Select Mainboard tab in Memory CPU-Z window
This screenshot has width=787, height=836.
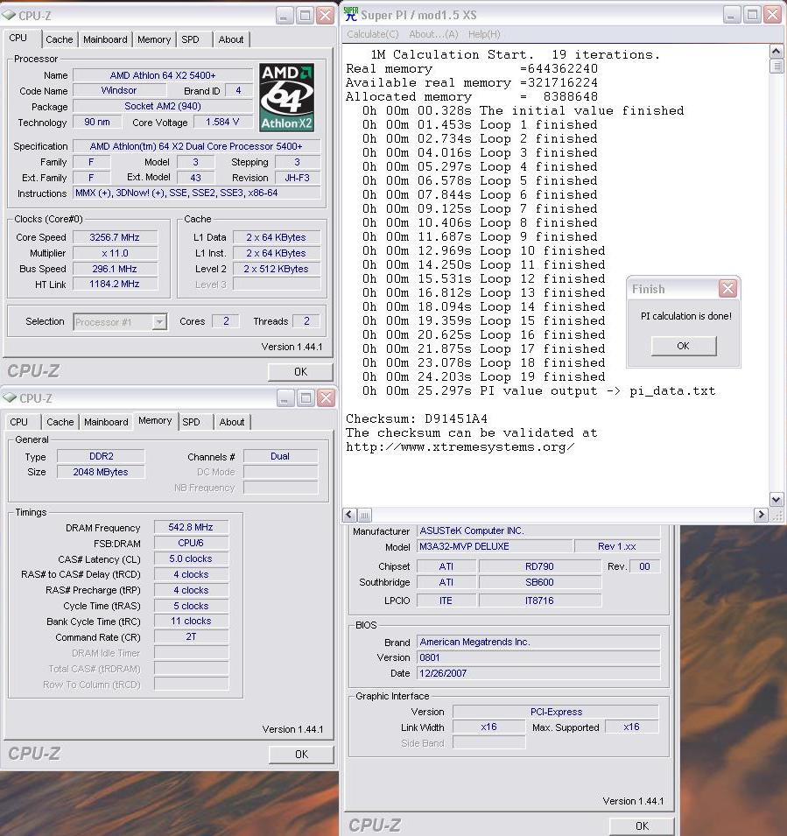coord(106,422)
